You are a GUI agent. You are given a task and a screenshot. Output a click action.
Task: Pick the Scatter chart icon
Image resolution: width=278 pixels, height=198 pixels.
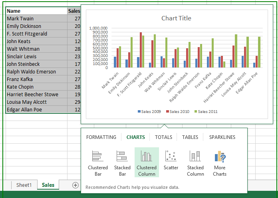pos(171,156)
